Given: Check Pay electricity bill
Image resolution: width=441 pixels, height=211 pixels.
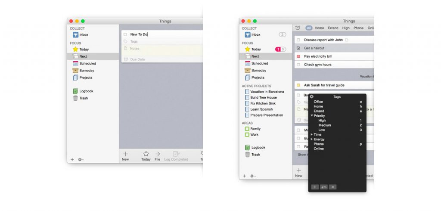Looking at the screenshot, I should pos(298,56).
